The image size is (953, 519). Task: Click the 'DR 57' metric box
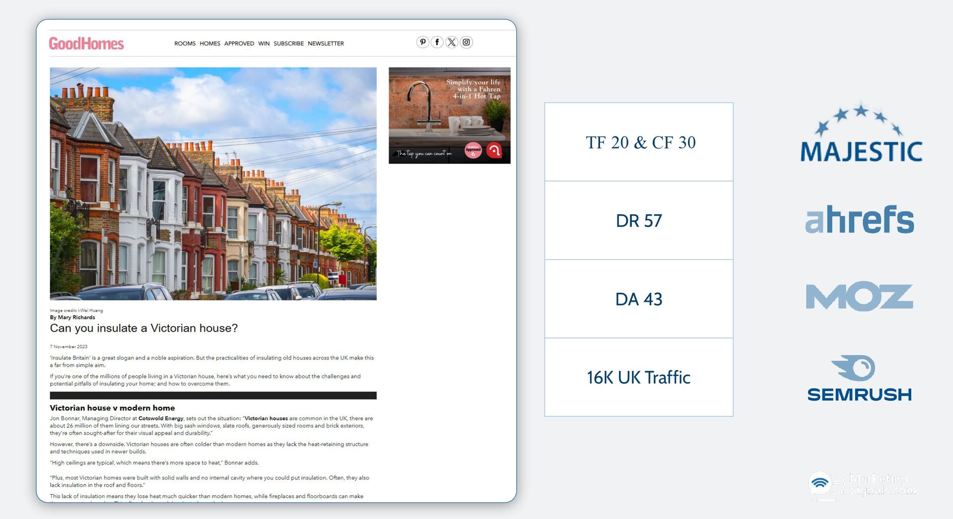[639, 221]
